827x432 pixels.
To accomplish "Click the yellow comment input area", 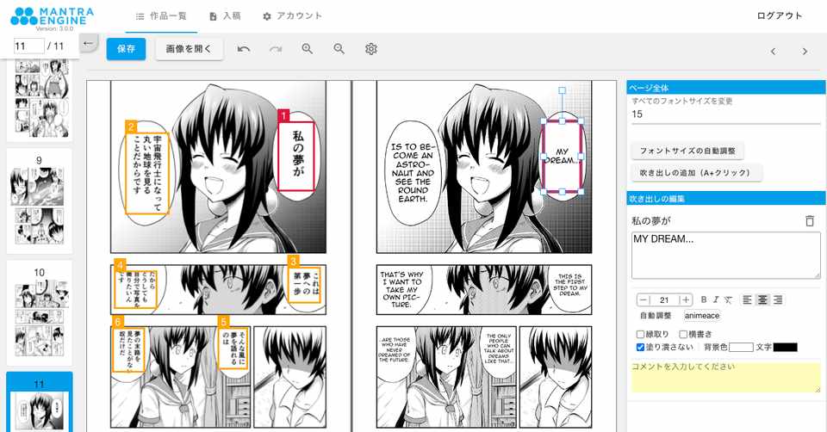I will point(725,377).
